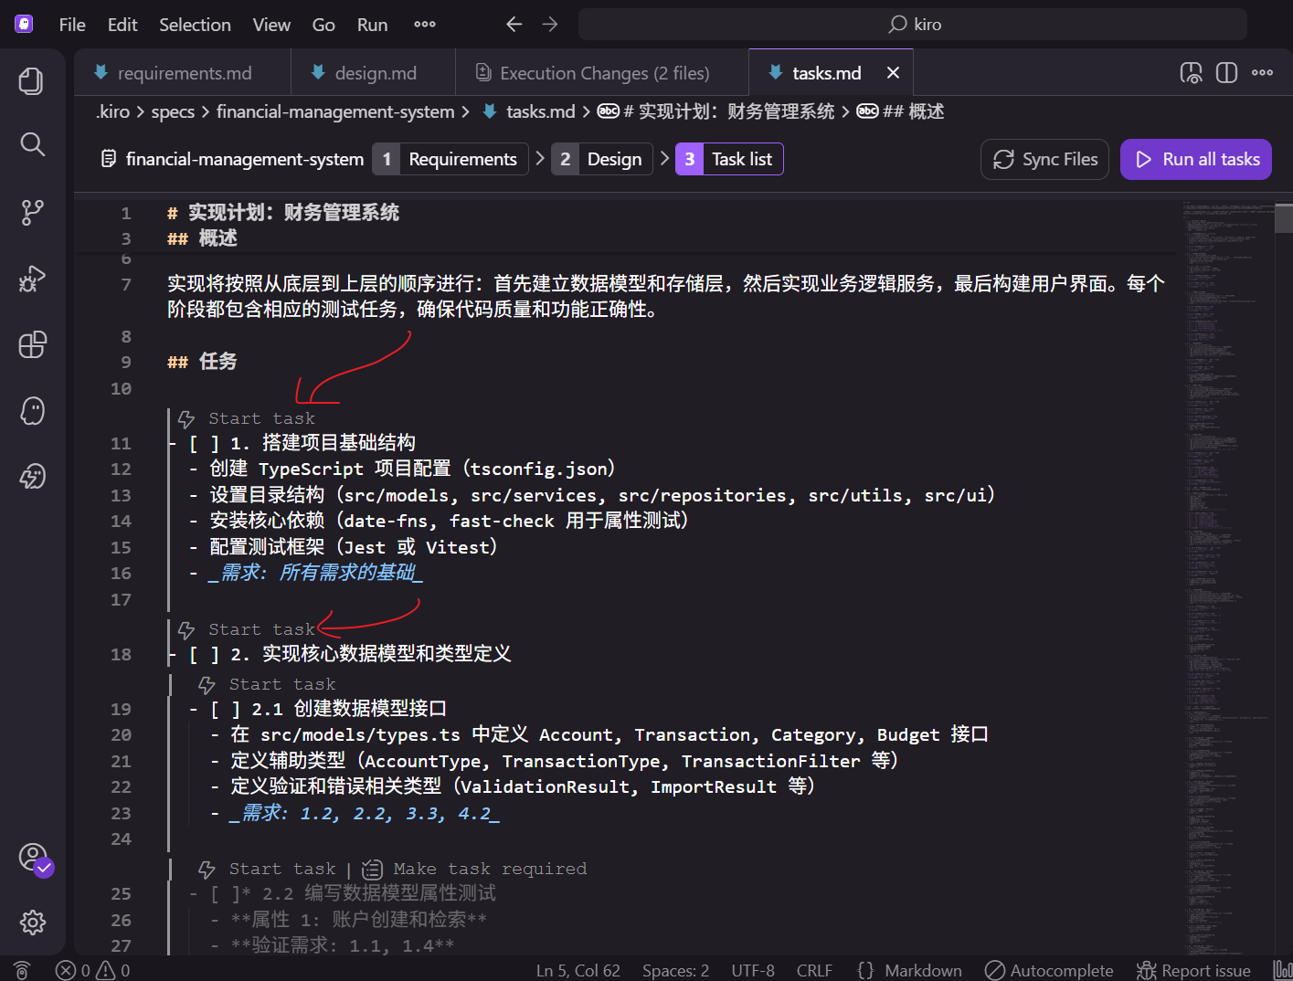Open the Source Control view
The image size is (1293, 981).
pos(31,211)
